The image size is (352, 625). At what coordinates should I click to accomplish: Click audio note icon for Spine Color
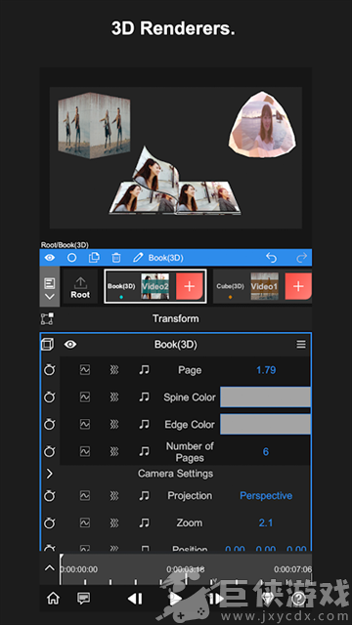(x=144, y=397)
